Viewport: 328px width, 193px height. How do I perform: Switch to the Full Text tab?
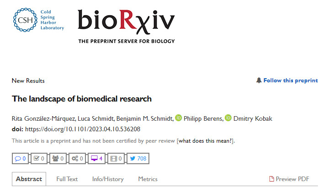click(x=67, y=179)
